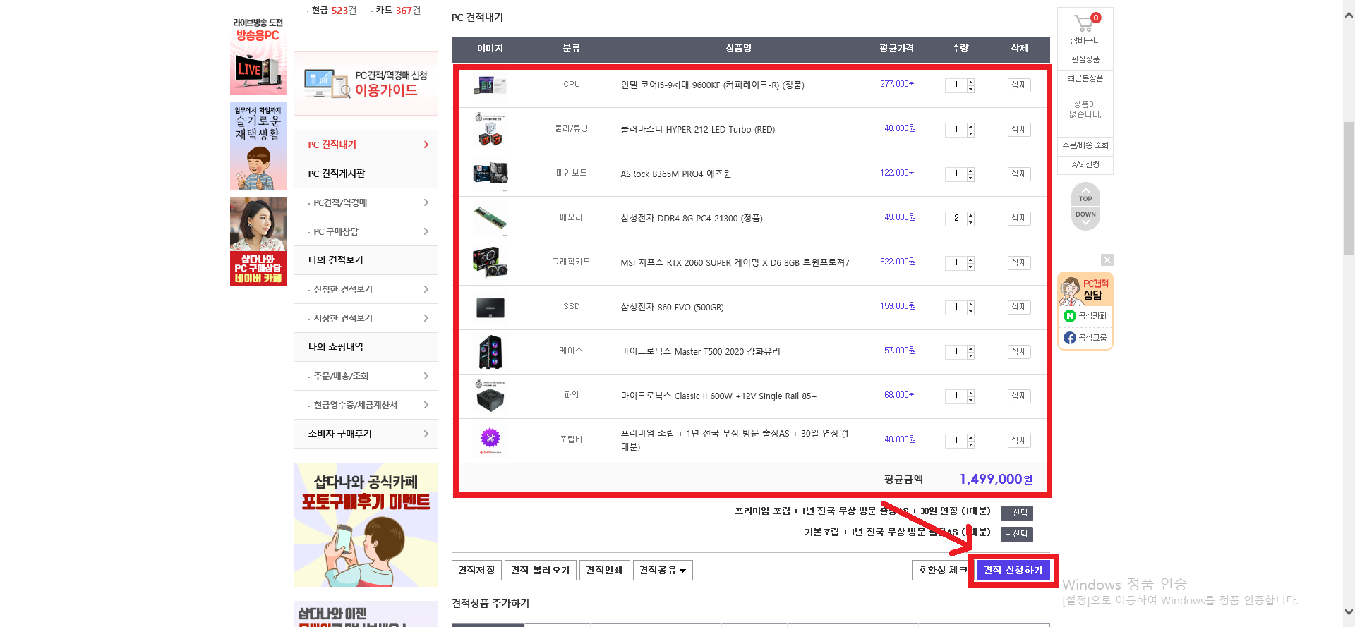Screen dimensions: 1355x627
Task: Open the 샵다나와 PC구매상담 네이버카페 banner
Action: (258, 241)
